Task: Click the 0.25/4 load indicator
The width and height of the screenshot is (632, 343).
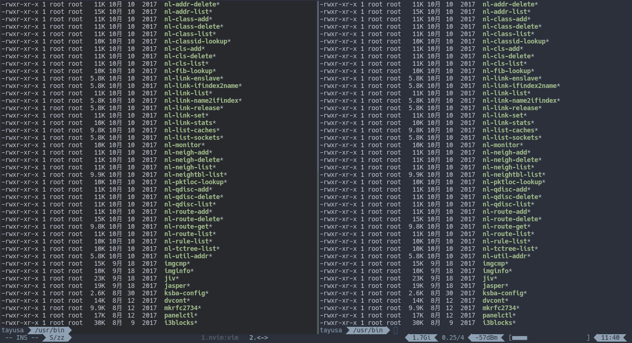Action: [453, 337]
